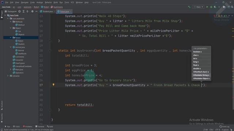
Task: Open the Packages view dropdown
Action: tap(11, 11)
